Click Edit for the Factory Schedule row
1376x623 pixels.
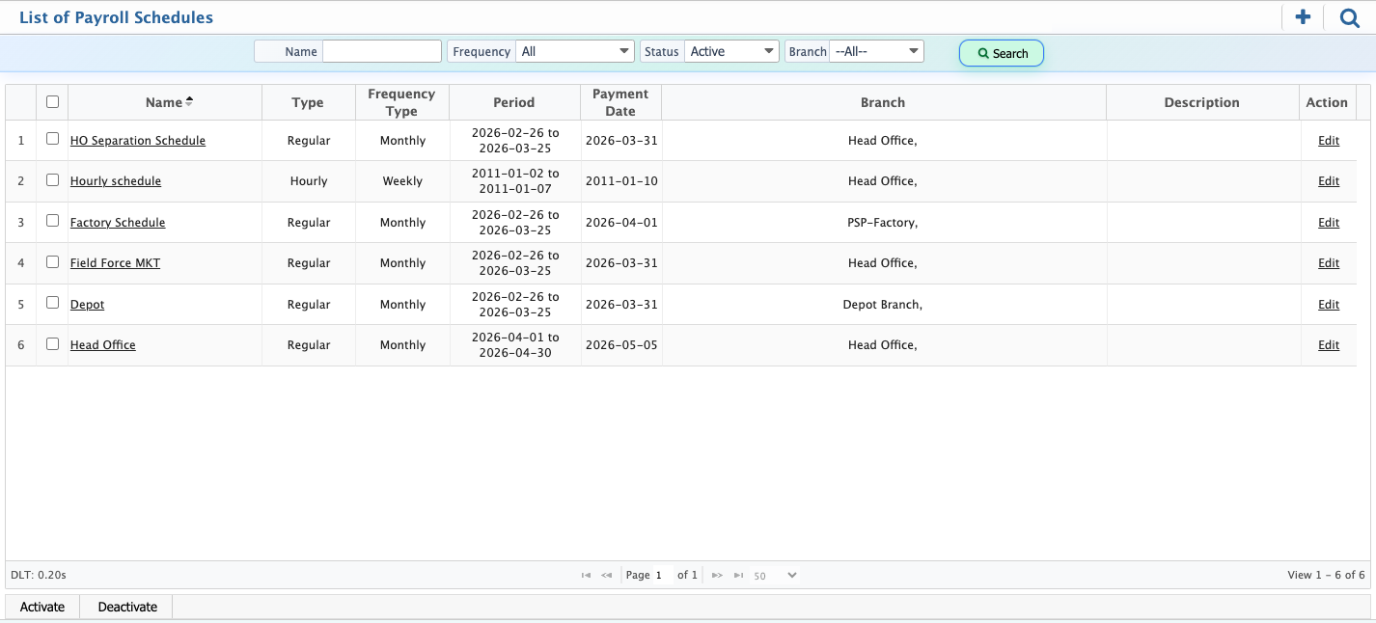click(1329, 222)
